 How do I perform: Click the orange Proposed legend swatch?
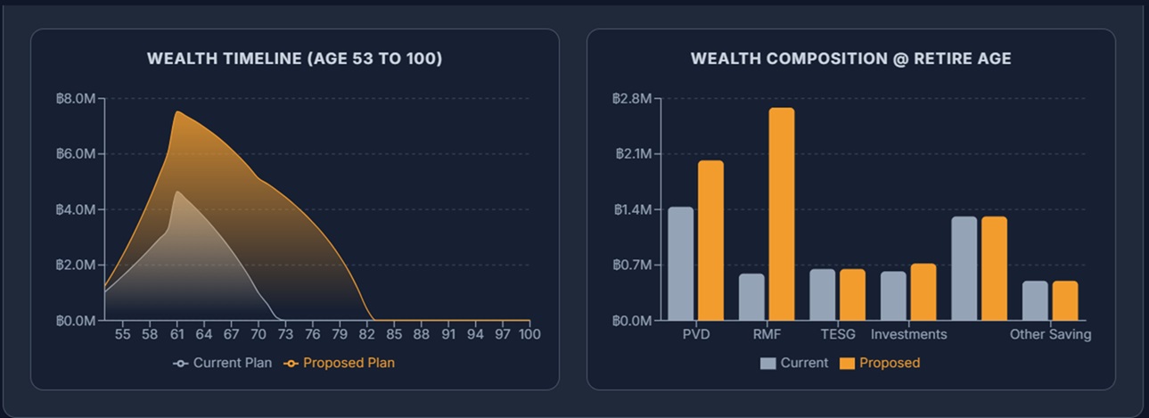pos(847,363)
